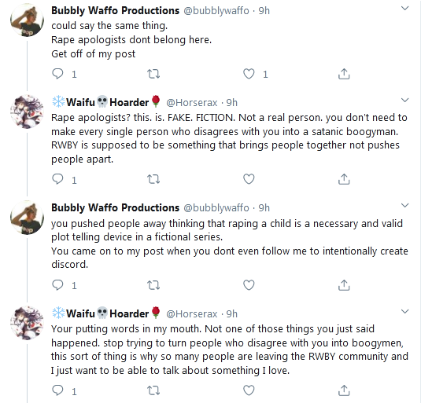Retweet the 'Get off of my post' tweet
Screen dimensions: 421x403
[x=153, y=74]
